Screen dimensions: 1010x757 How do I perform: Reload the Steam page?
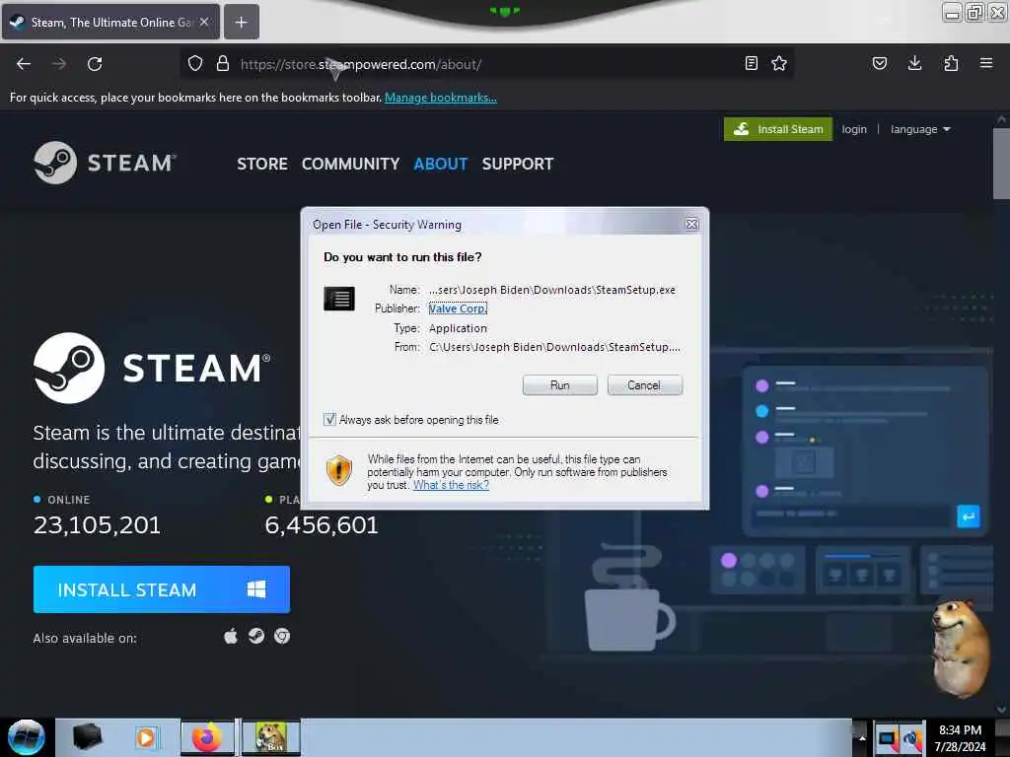click(x=95, y=64)
